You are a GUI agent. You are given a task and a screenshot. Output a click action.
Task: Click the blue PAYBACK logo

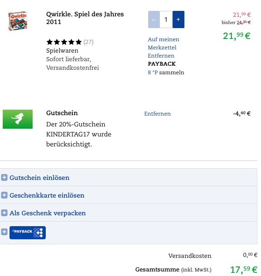click(28, 232)
